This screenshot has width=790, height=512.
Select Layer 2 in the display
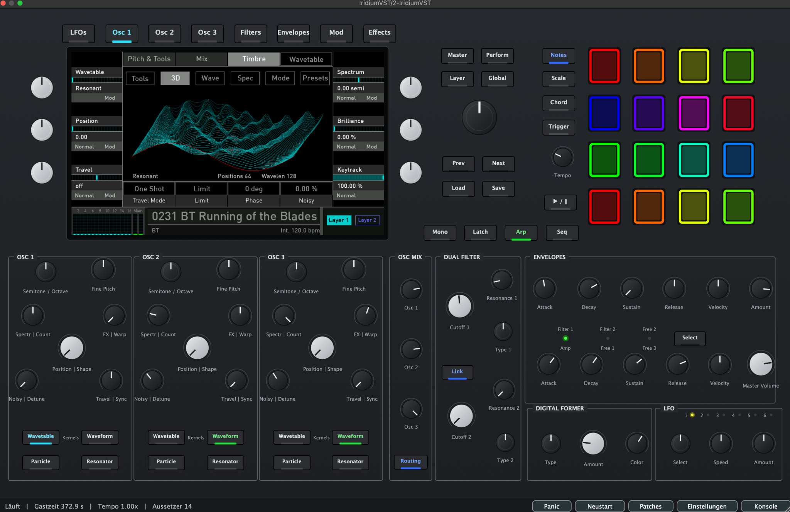(x=367, y=220)
